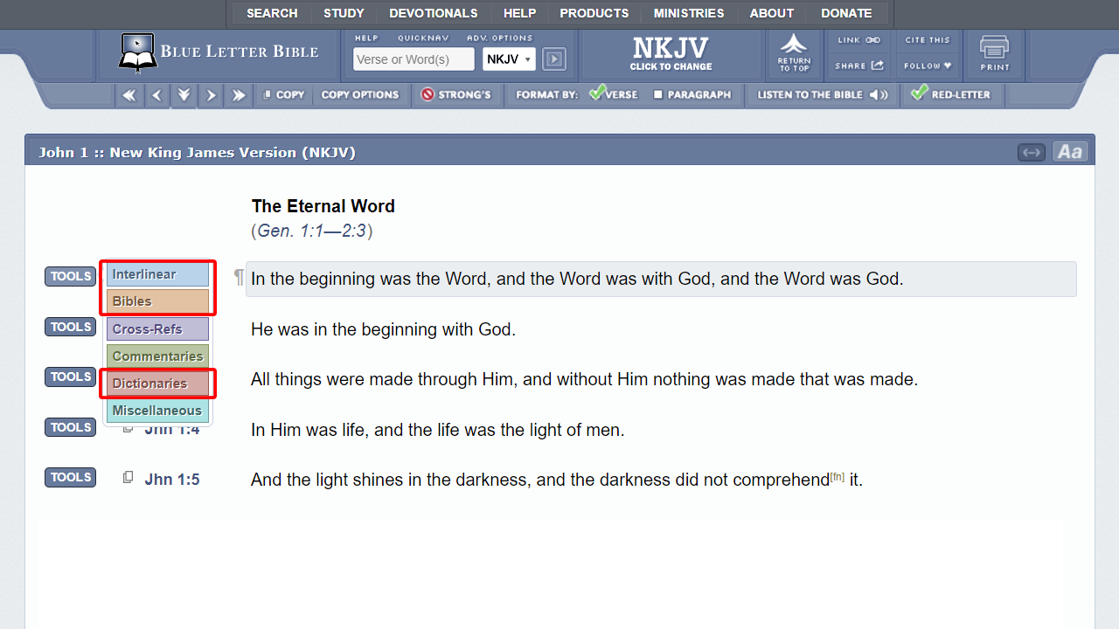Select Miscellaneous from the tools popup
This screenshot has width=1119, height=629.
pos(157,411)
